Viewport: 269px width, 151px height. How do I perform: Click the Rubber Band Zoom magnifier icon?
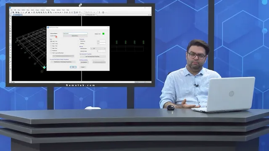(37, 12)
